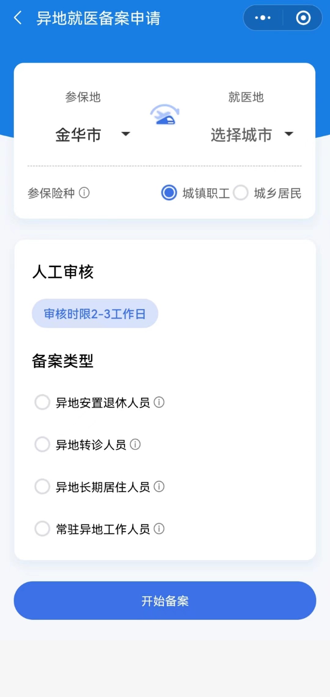Choose 异地长期居住人员 filing type

[42, 486]
